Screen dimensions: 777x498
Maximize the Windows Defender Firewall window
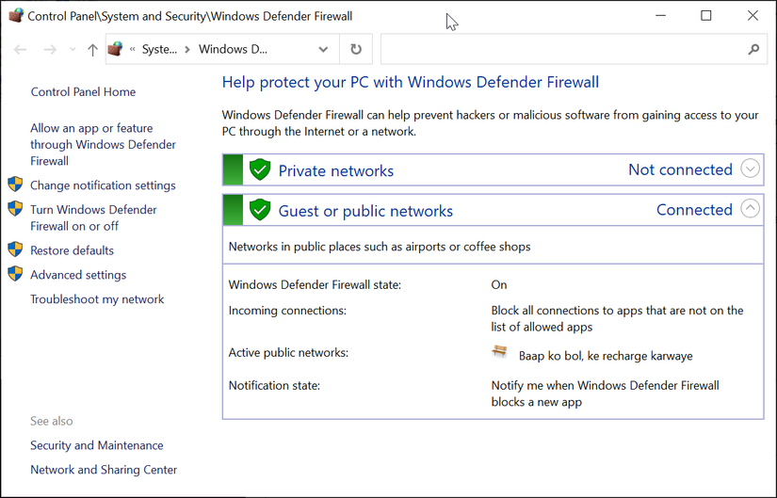[x=706, y=15]
